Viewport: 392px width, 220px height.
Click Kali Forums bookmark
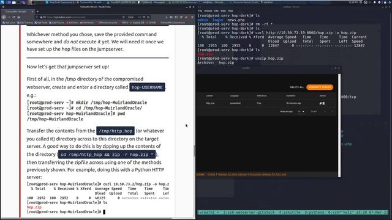coord(57,23)
